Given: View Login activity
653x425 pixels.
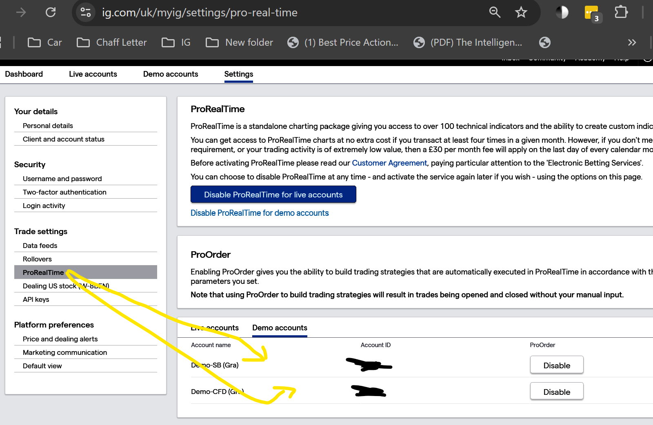Looking at the screenshot, I should (x=86, y=206).
